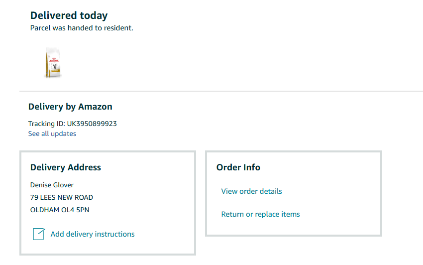
Task: Open View order details
Action: tap(251, 191)
